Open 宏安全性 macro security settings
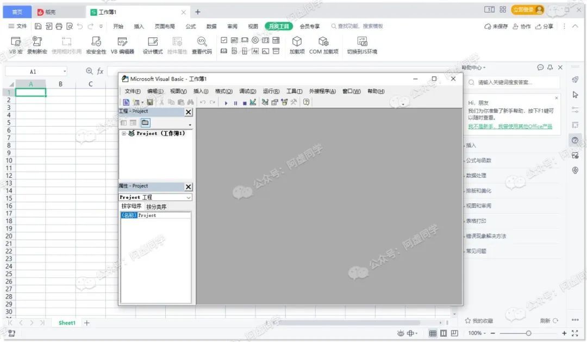The height and width of the screenshot is (342, 587). point(96,42)
